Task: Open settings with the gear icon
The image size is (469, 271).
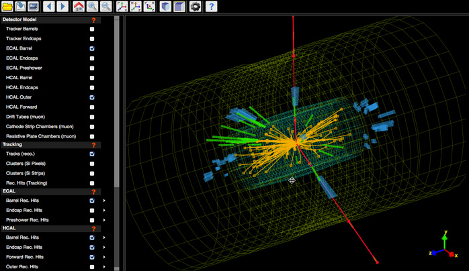Action: 196,7
